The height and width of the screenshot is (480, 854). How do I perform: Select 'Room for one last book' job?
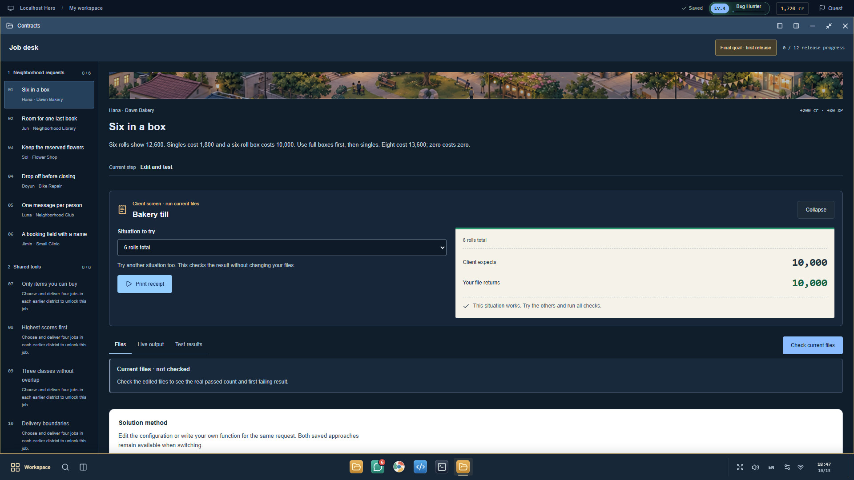[49, 123]
